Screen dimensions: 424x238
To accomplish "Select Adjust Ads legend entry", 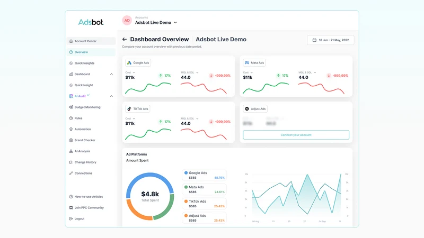I will 205,218.
